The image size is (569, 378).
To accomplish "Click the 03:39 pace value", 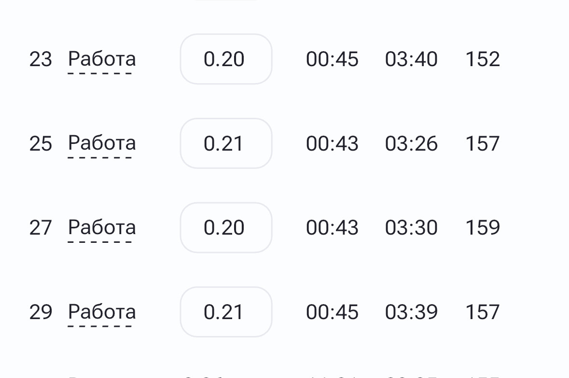I will [411, 312].
